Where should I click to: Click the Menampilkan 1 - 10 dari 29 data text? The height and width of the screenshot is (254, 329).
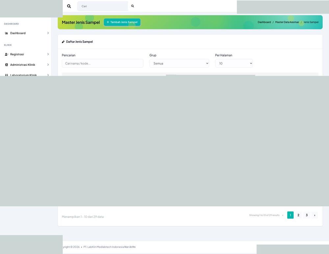point(83,217)
